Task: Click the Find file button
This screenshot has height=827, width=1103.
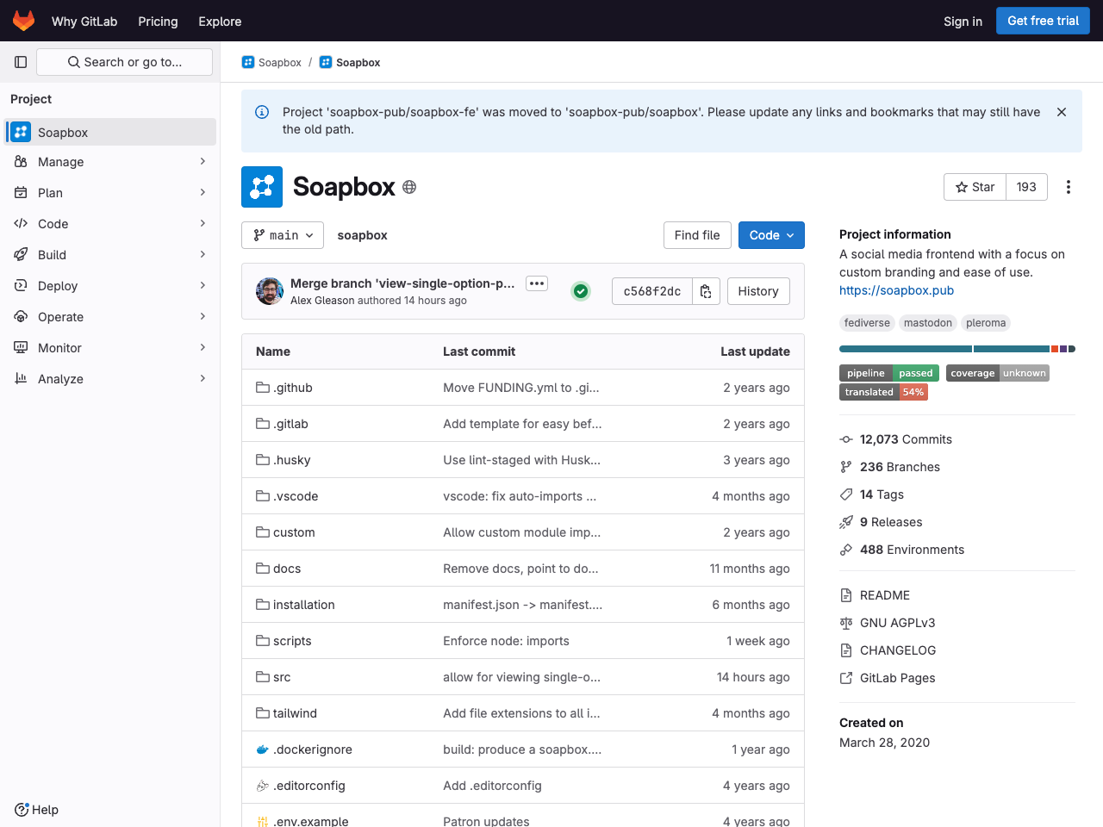Action: pos(697,235)
